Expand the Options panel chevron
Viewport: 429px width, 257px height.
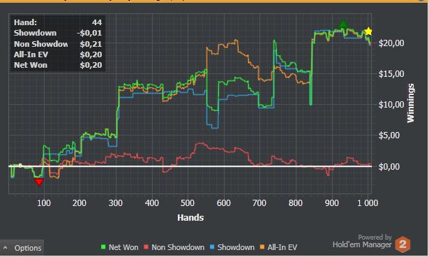click(x=6, y=248)
